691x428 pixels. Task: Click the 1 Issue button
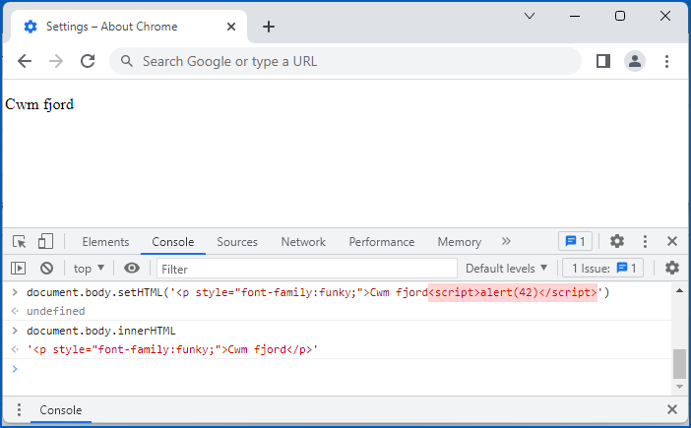point(602,269)
